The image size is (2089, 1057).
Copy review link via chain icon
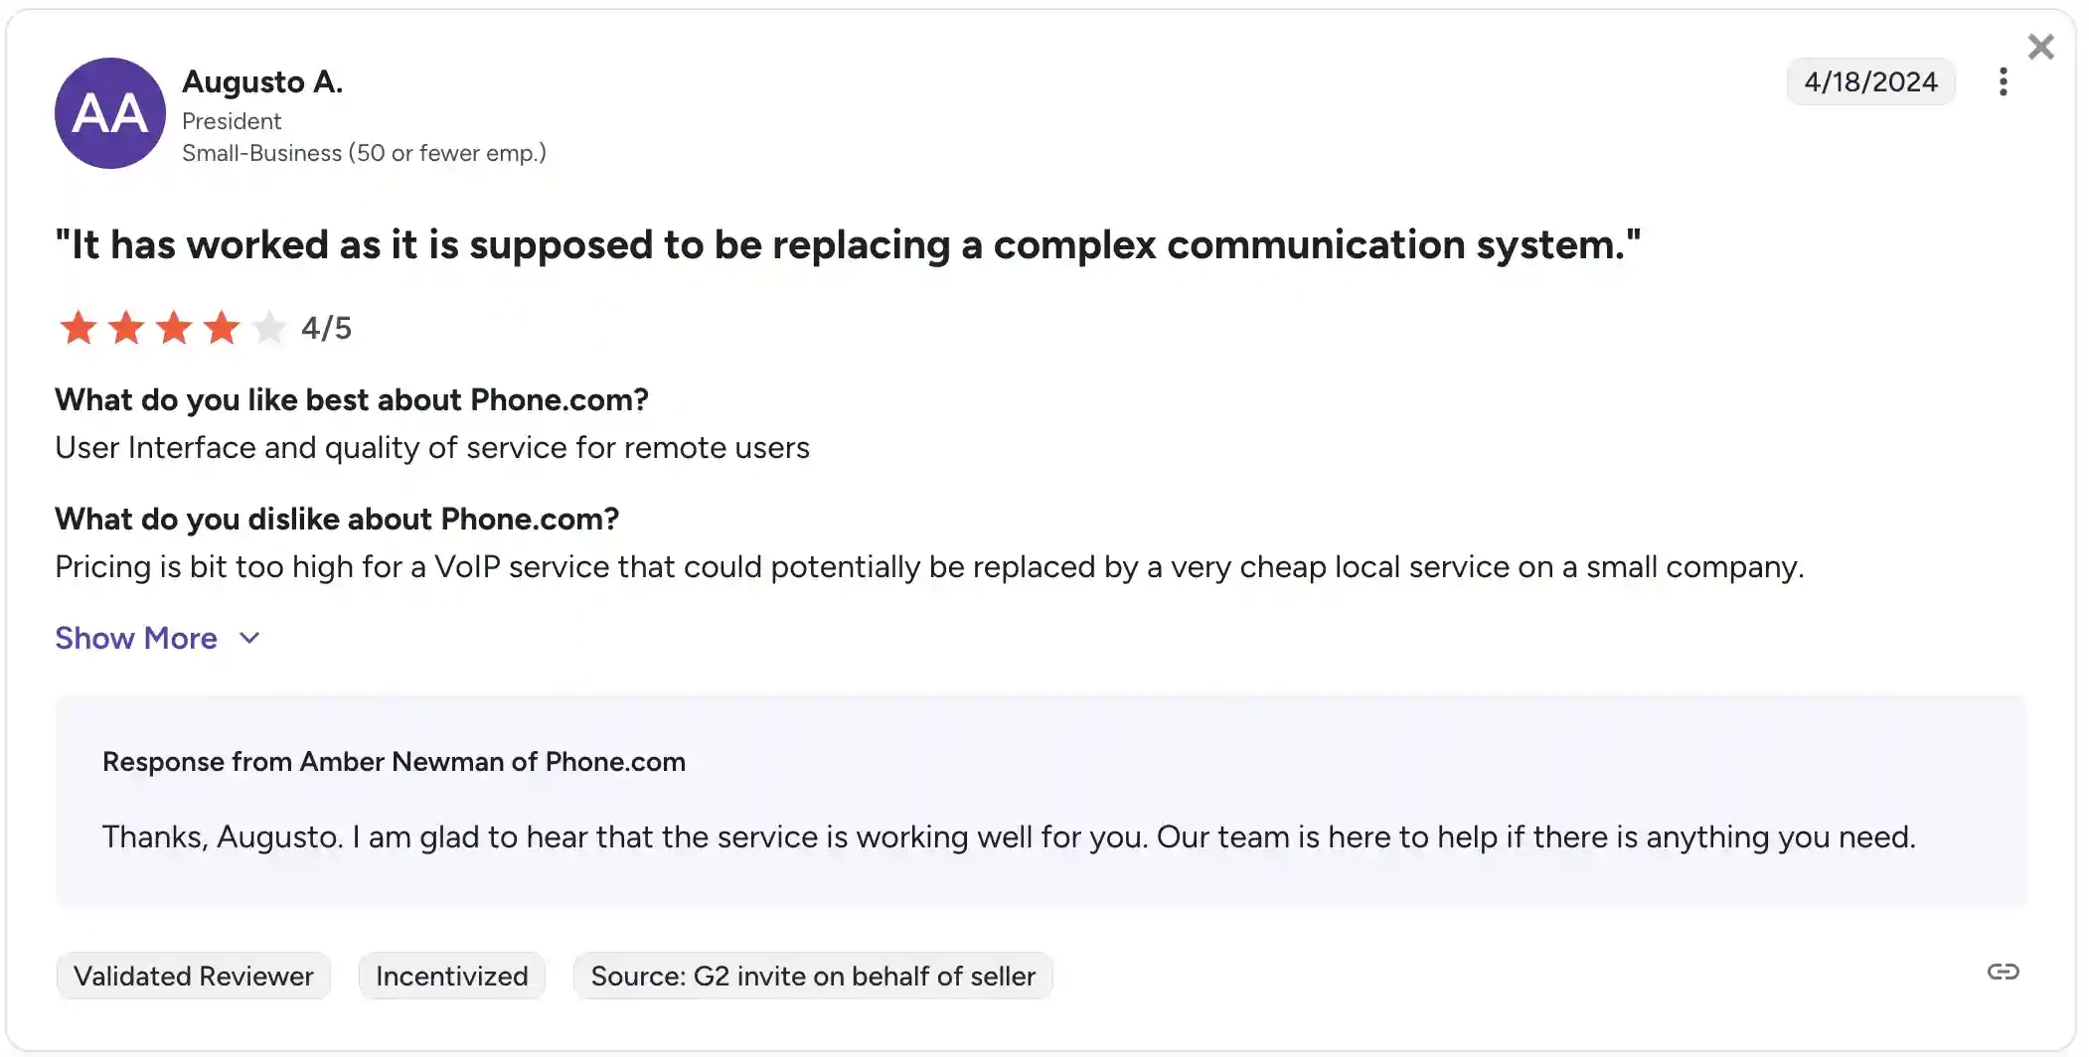2003,972
